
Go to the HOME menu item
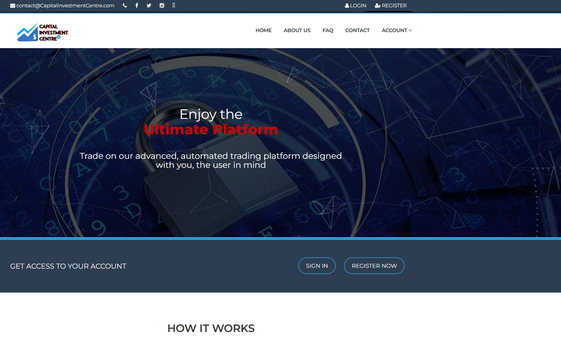click(x=263, y=30)
